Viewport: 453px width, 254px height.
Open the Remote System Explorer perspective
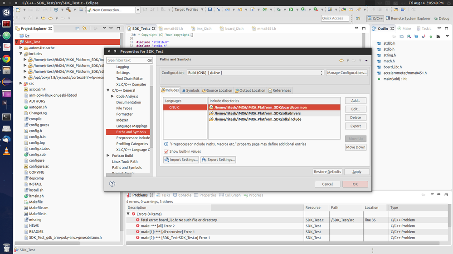pos(408,19)
